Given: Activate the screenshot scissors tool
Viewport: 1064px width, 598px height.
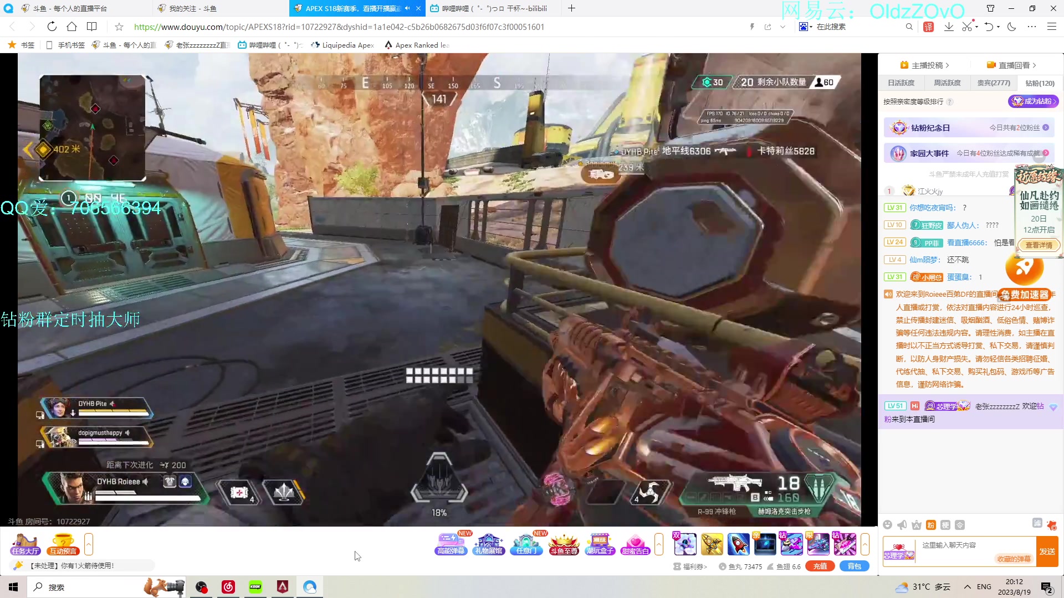Looking at the screenshot, I should [967, 27].
